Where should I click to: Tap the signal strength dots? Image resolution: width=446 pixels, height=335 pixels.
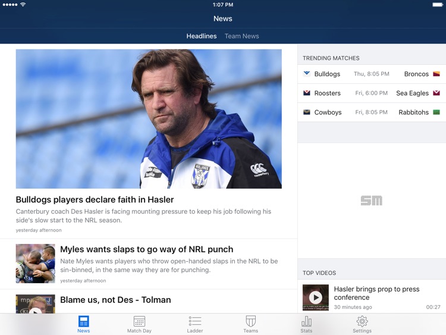[10, 5]
